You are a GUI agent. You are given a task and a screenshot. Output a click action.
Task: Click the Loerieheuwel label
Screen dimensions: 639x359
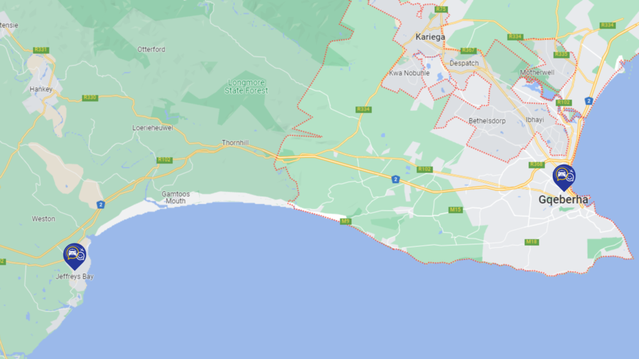tap(153, 128)
